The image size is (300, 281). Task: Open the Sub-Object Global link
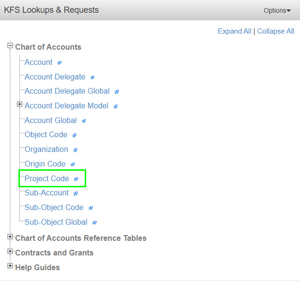pos(56,222)
